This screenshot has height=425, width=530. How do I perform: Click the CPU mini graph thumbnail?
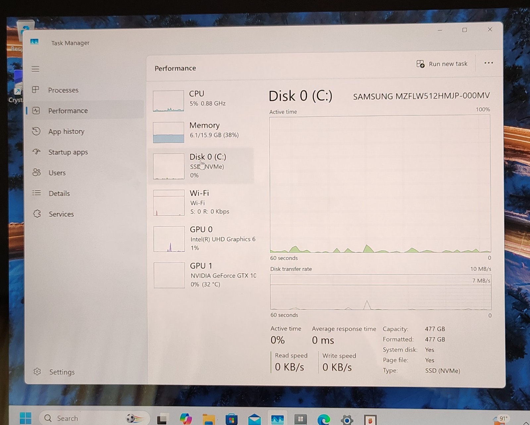tap(168, 101)
